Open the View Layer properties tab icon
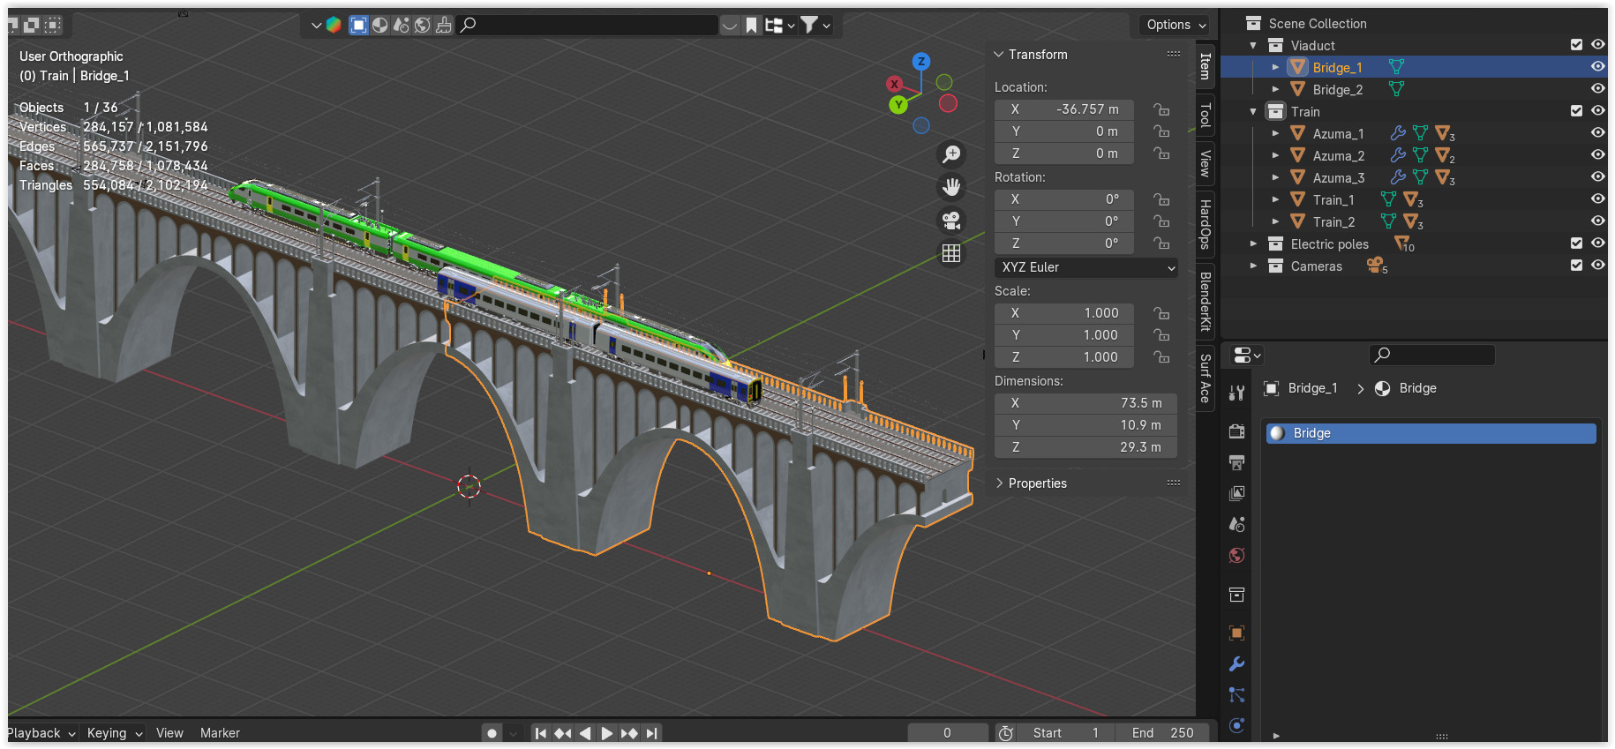 tap(1236, 493)
